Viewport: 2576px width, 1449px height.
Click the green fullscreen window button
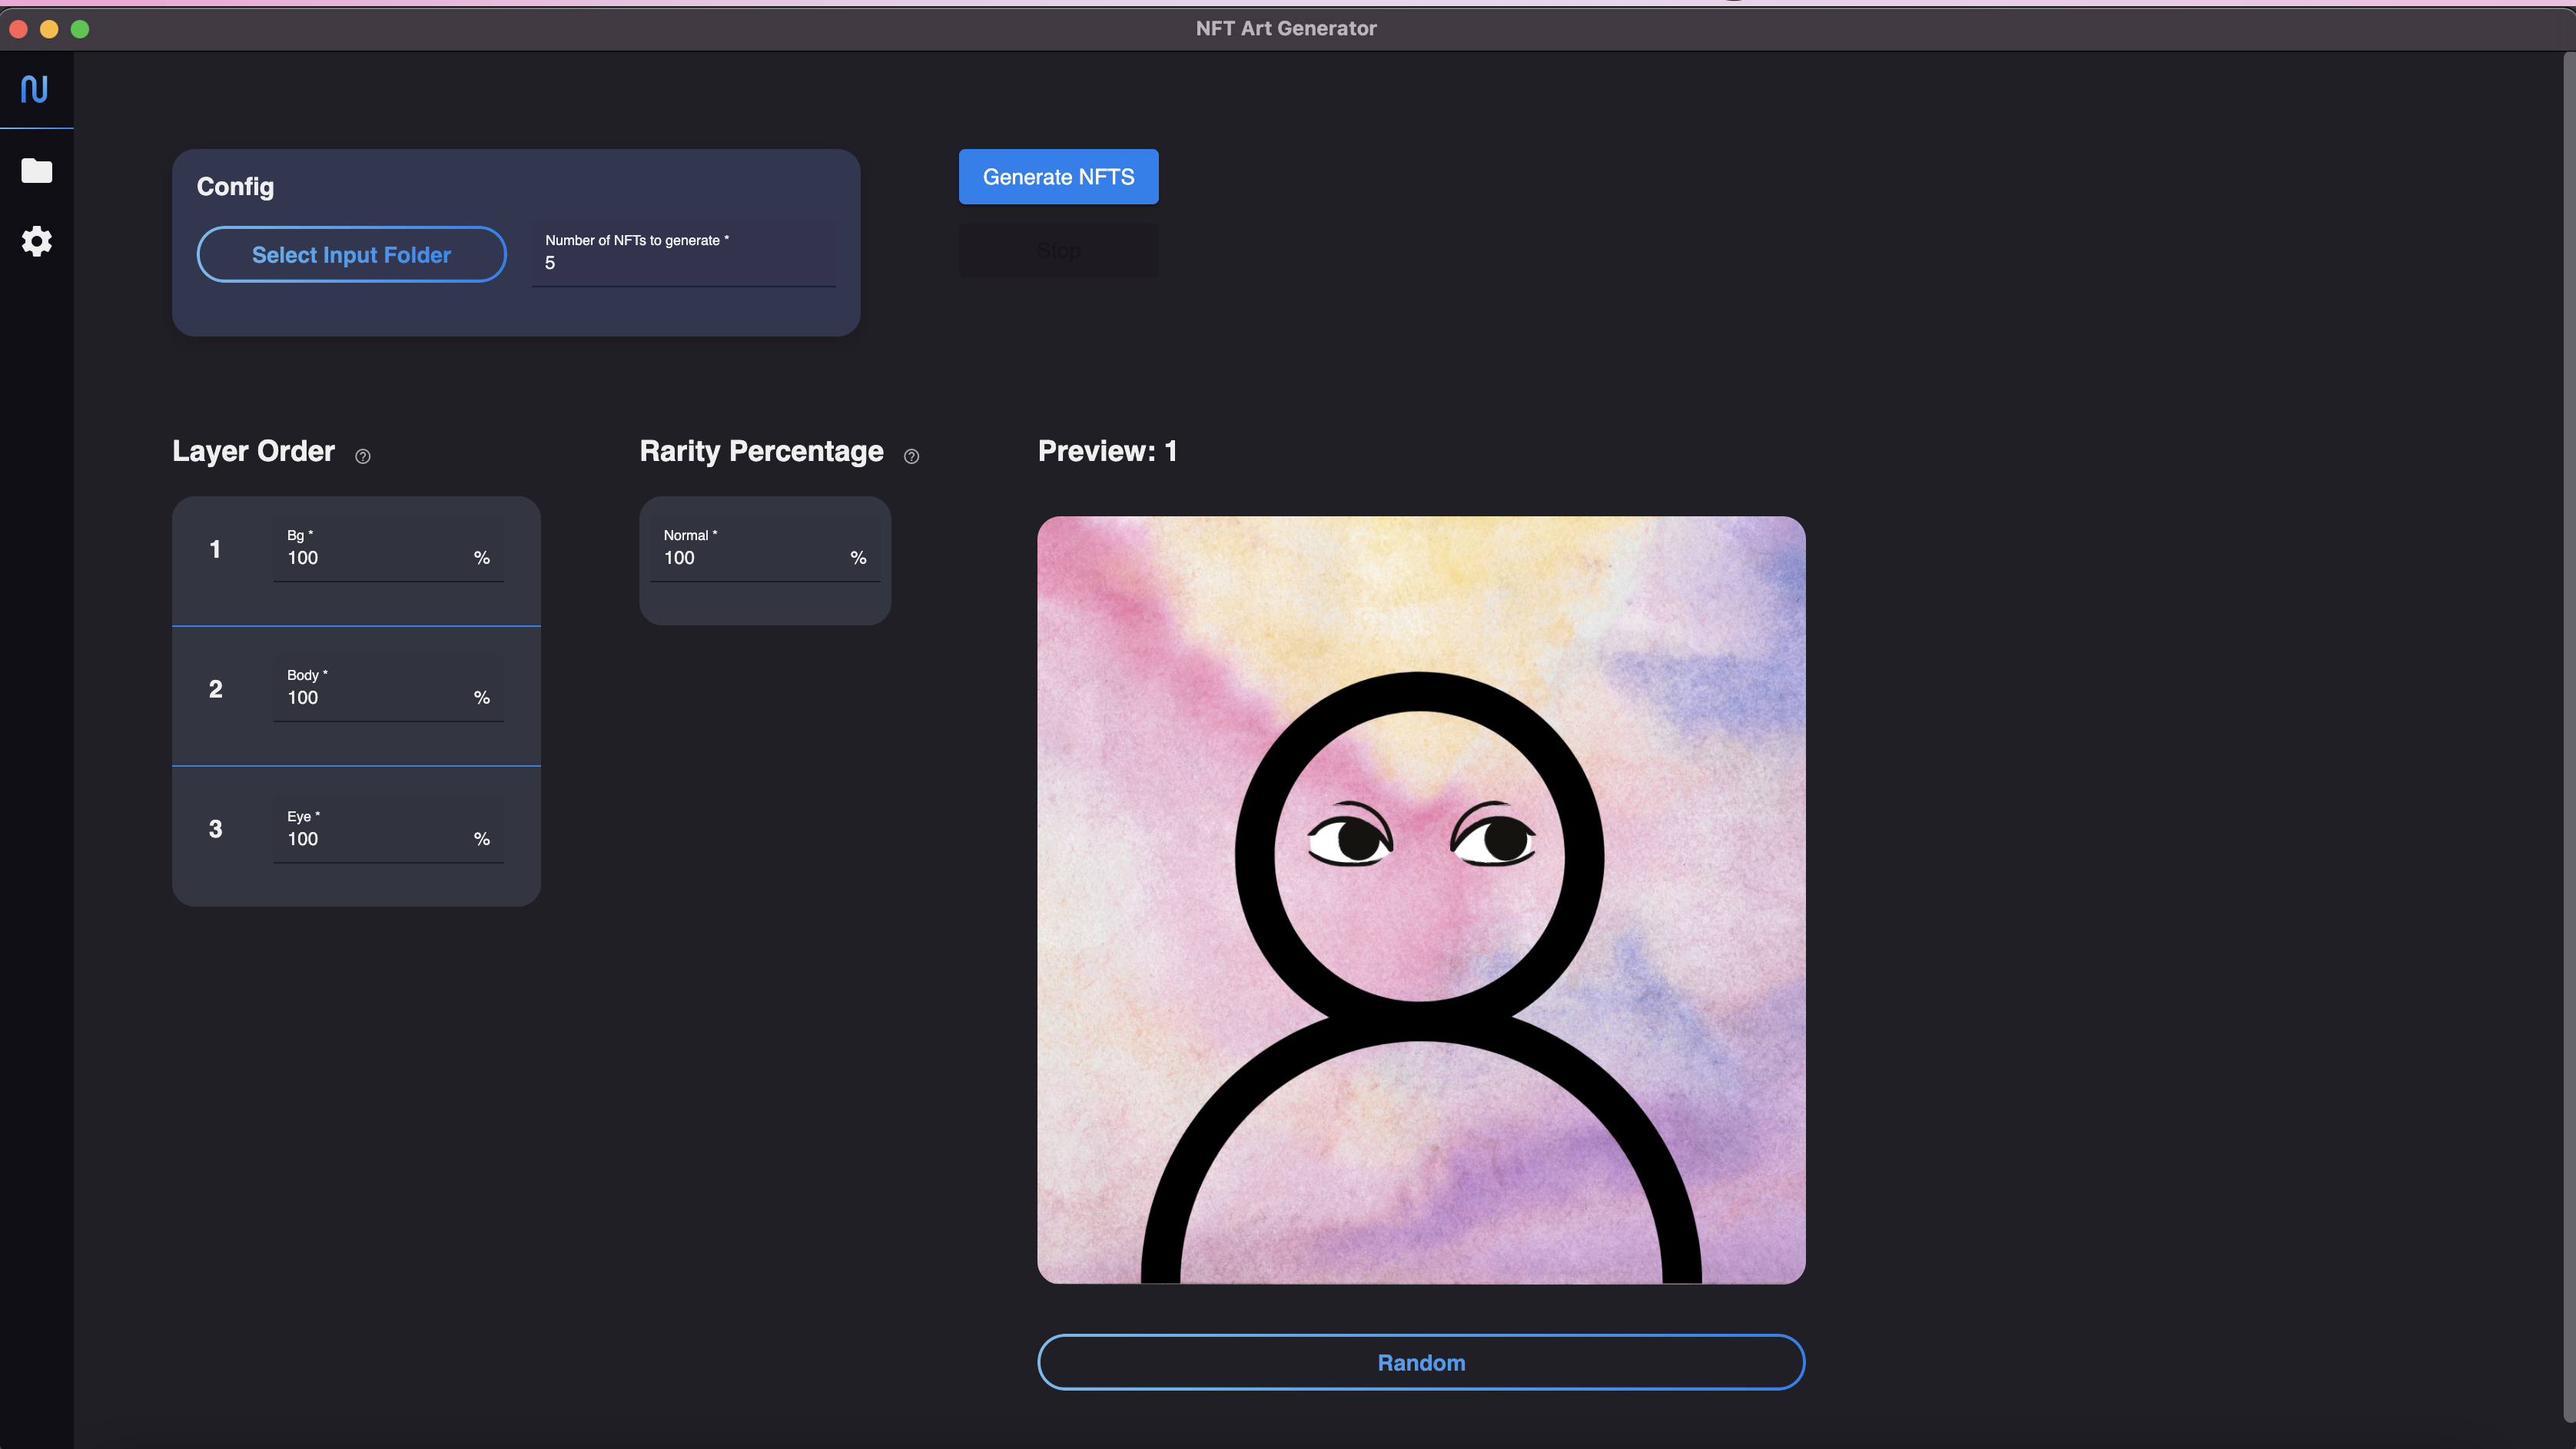(80, 29)
